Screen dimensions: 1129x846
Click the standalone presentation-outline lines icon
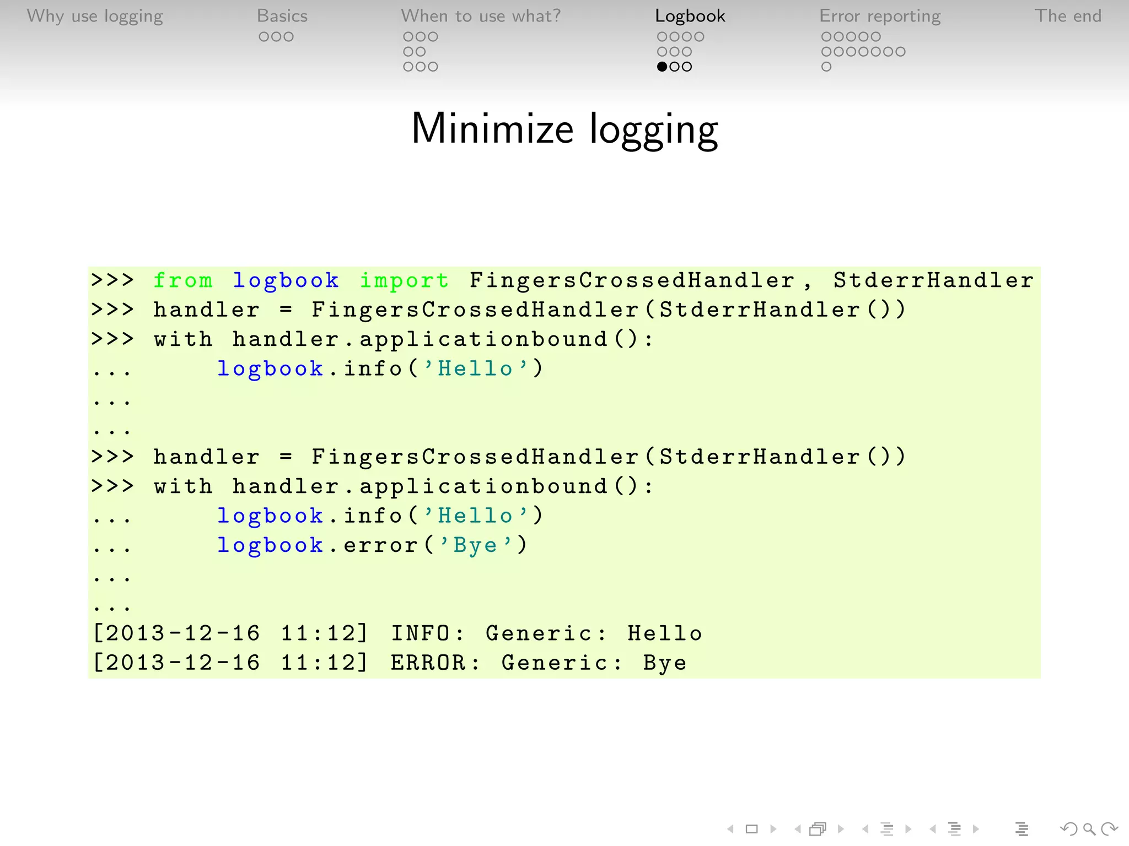(1022, 828)
